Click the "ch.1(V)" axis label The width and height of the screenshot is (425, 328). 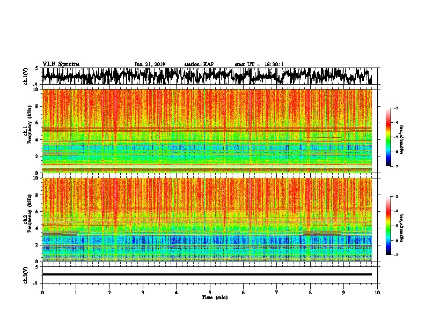coord(25,76)
